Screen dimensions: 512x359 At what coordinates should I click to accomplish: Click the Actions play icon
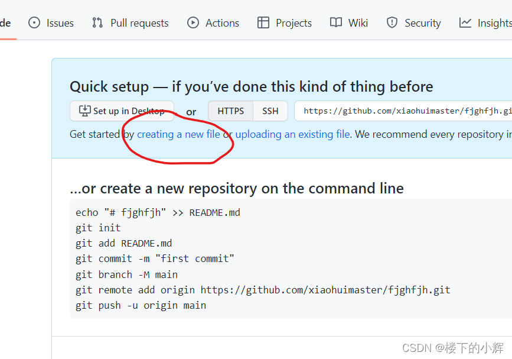[193, 23]
